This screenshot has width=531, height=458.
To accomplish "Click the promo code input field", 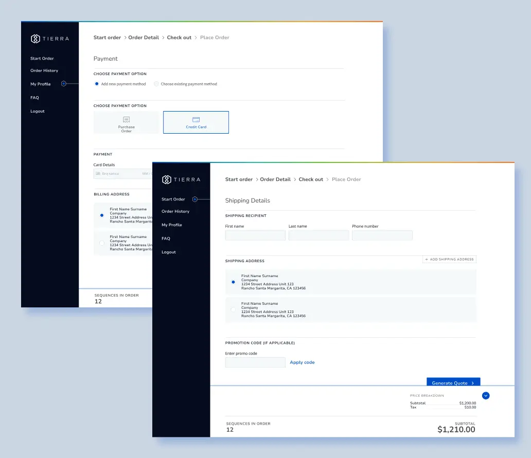I will [255, 362].
